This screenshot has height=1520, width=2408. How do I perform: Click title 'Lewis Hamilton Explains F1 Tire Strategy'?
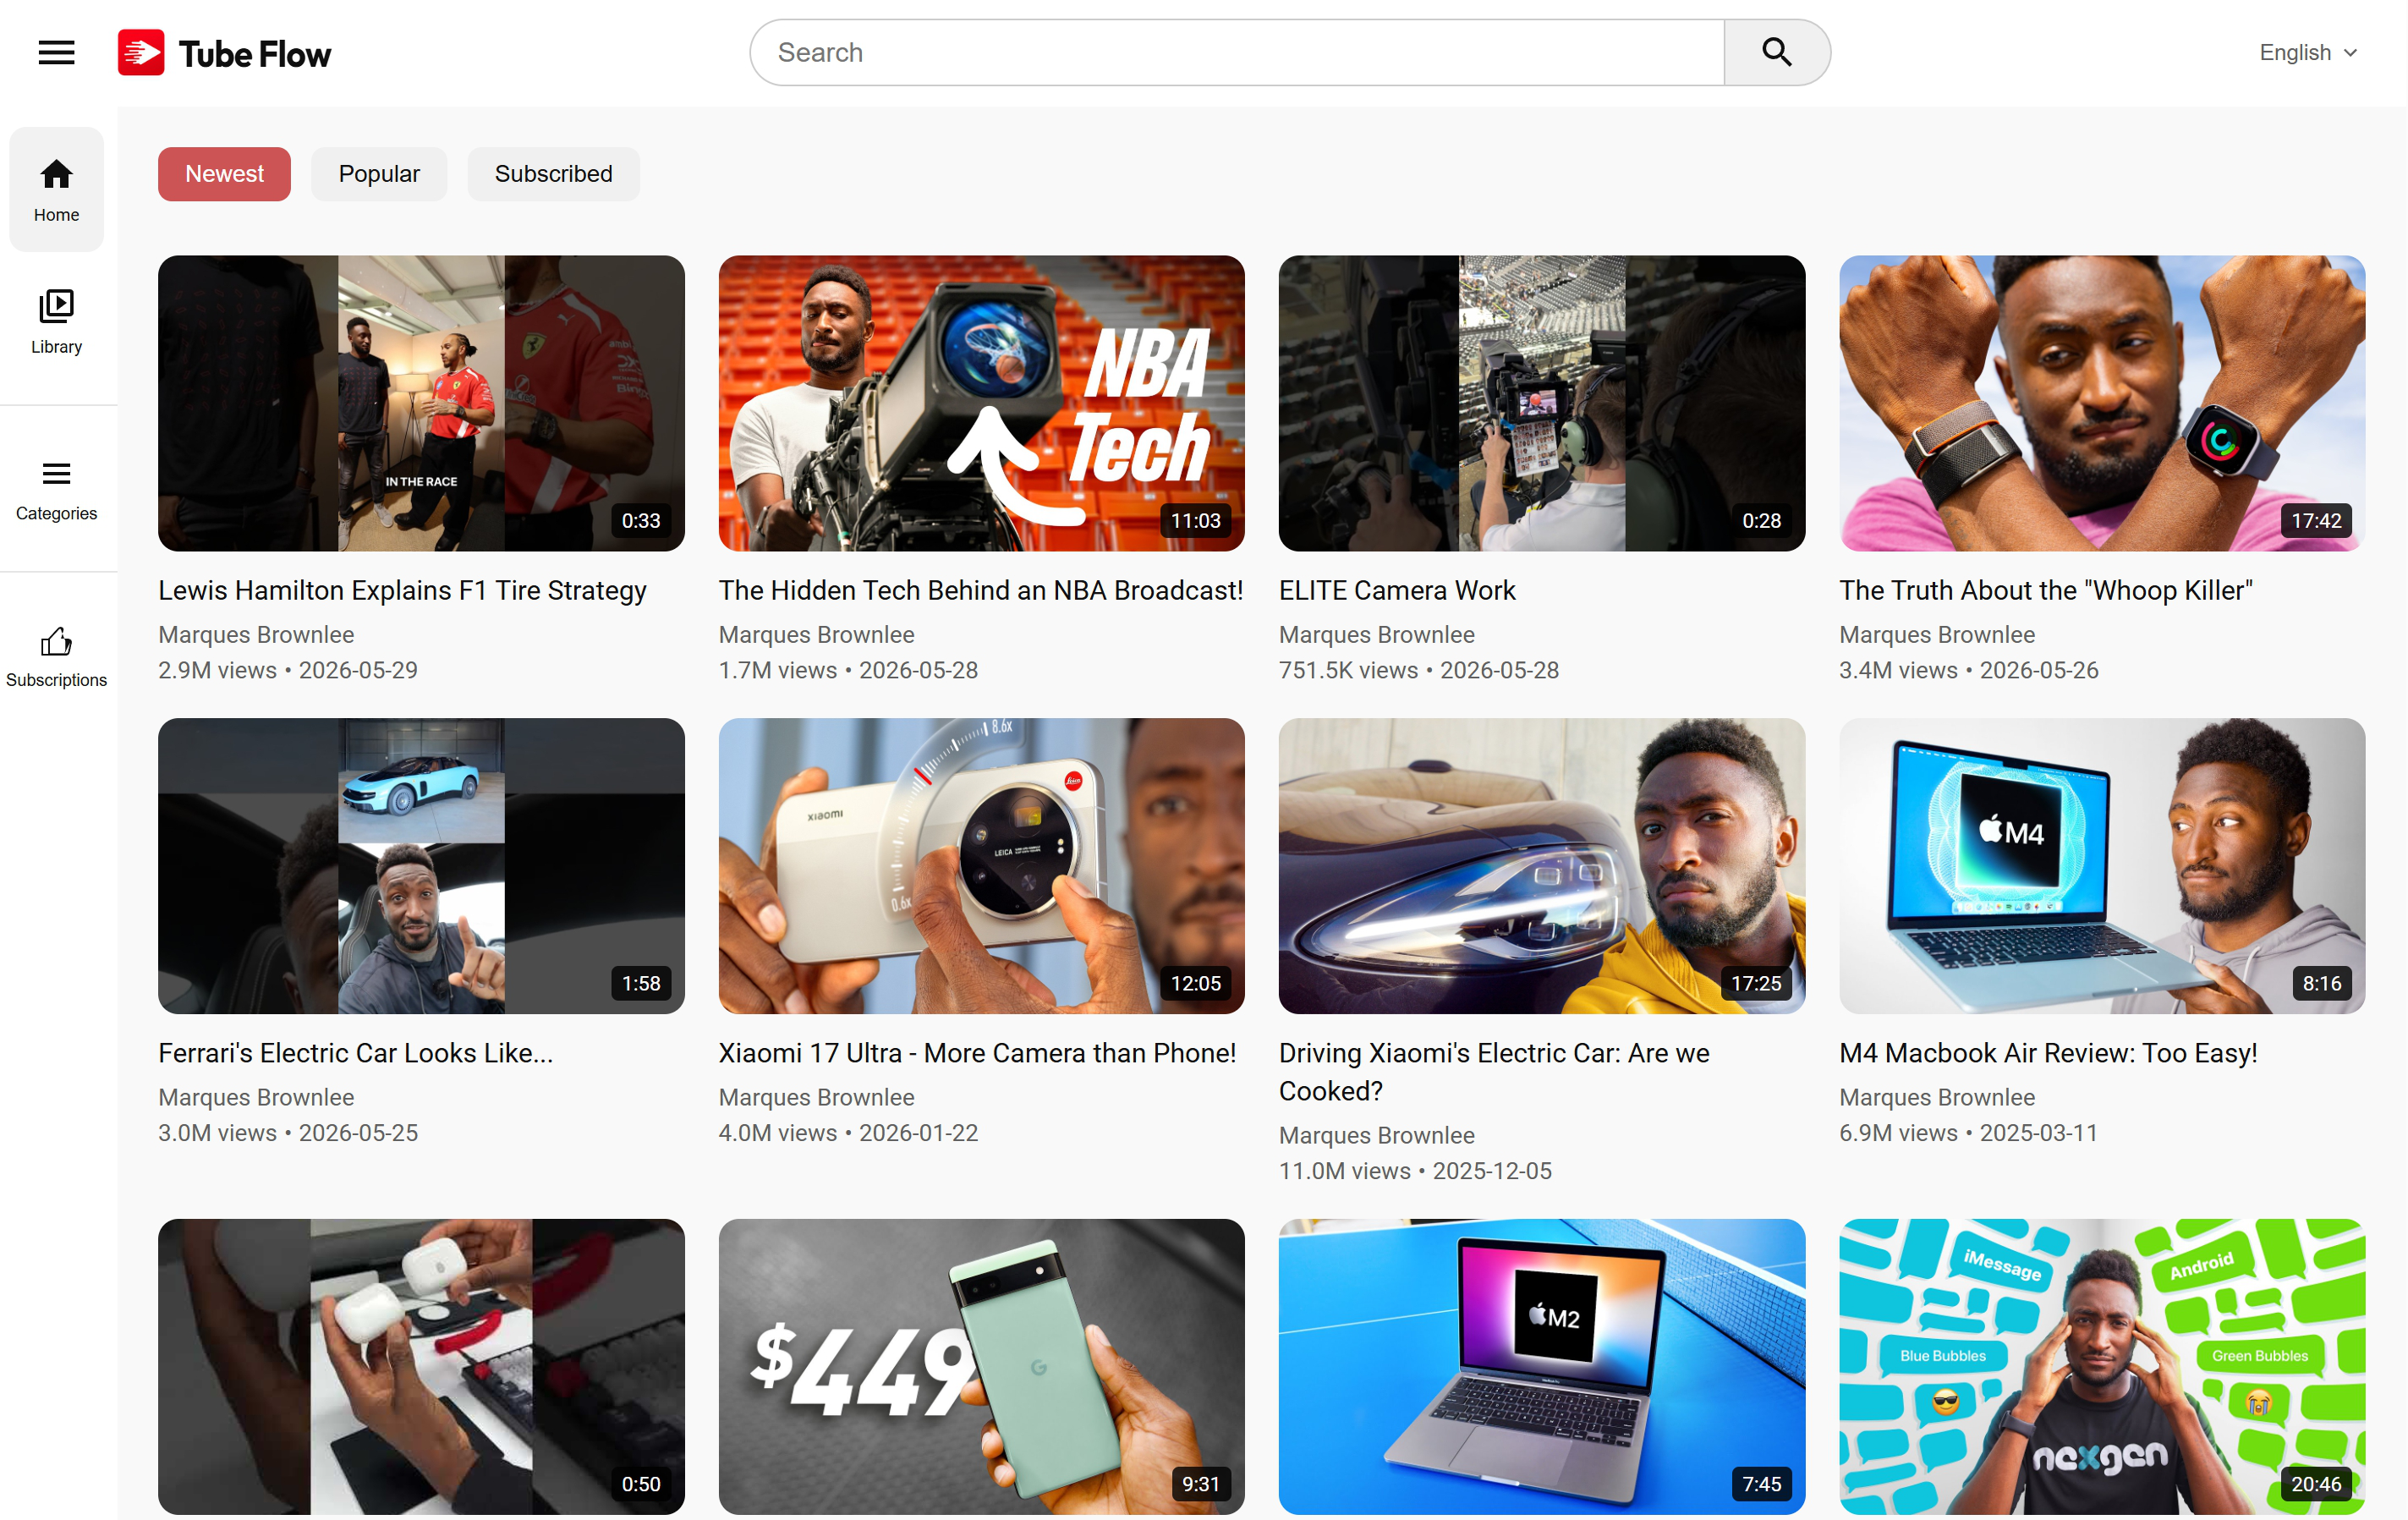point(402,590)
